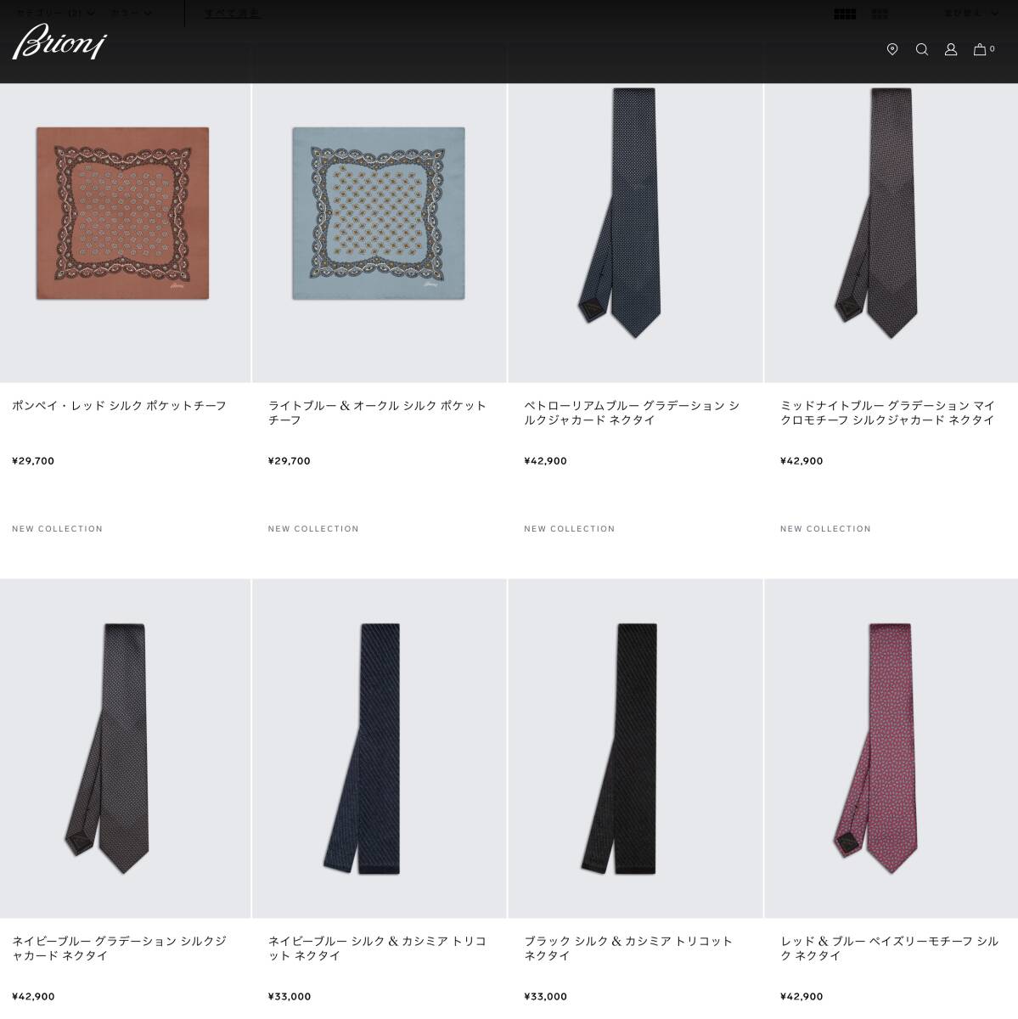Open the search magnifier icon
1018x1019 pixels.
point(921,49)
